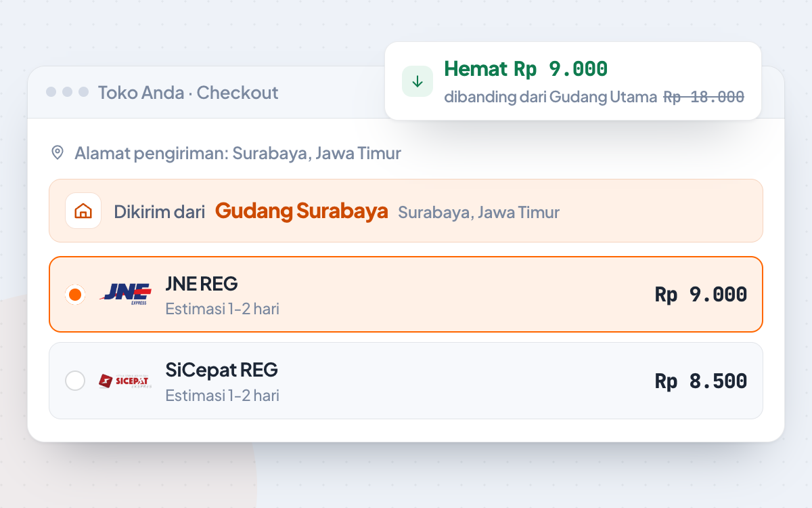Click the "Rp 9.000" JNE price

point(701,295)
